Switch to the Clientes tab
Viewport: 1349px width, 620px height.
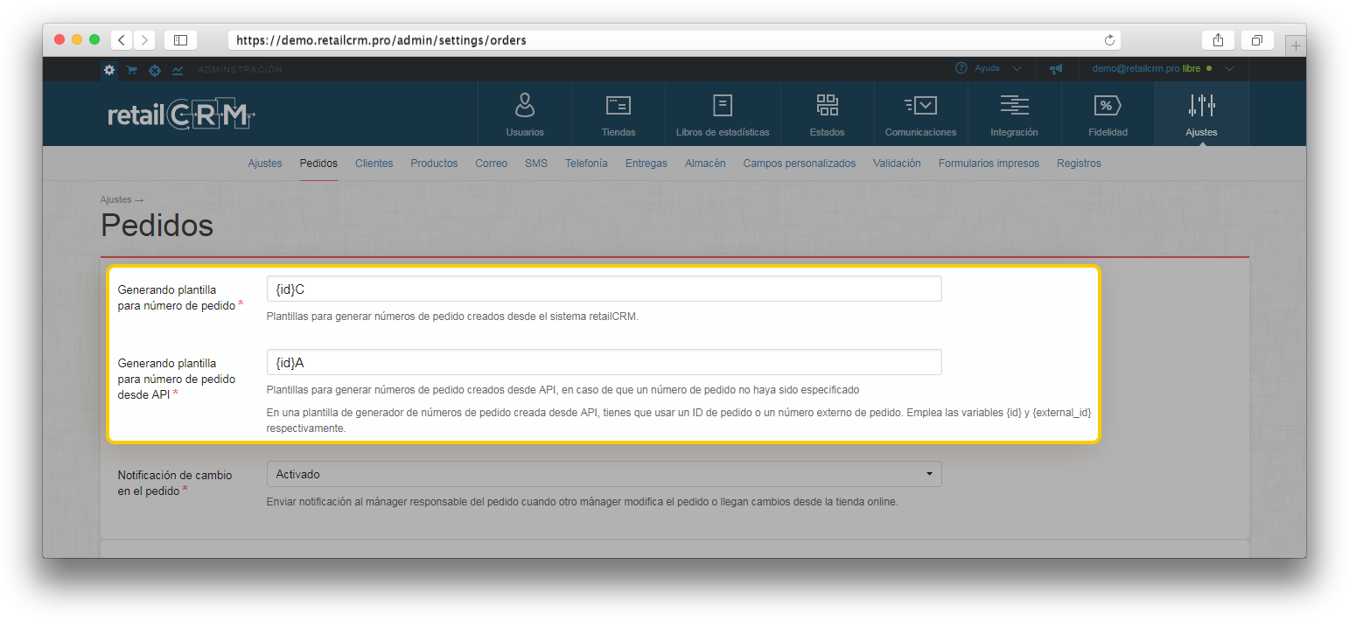point(374,164)
